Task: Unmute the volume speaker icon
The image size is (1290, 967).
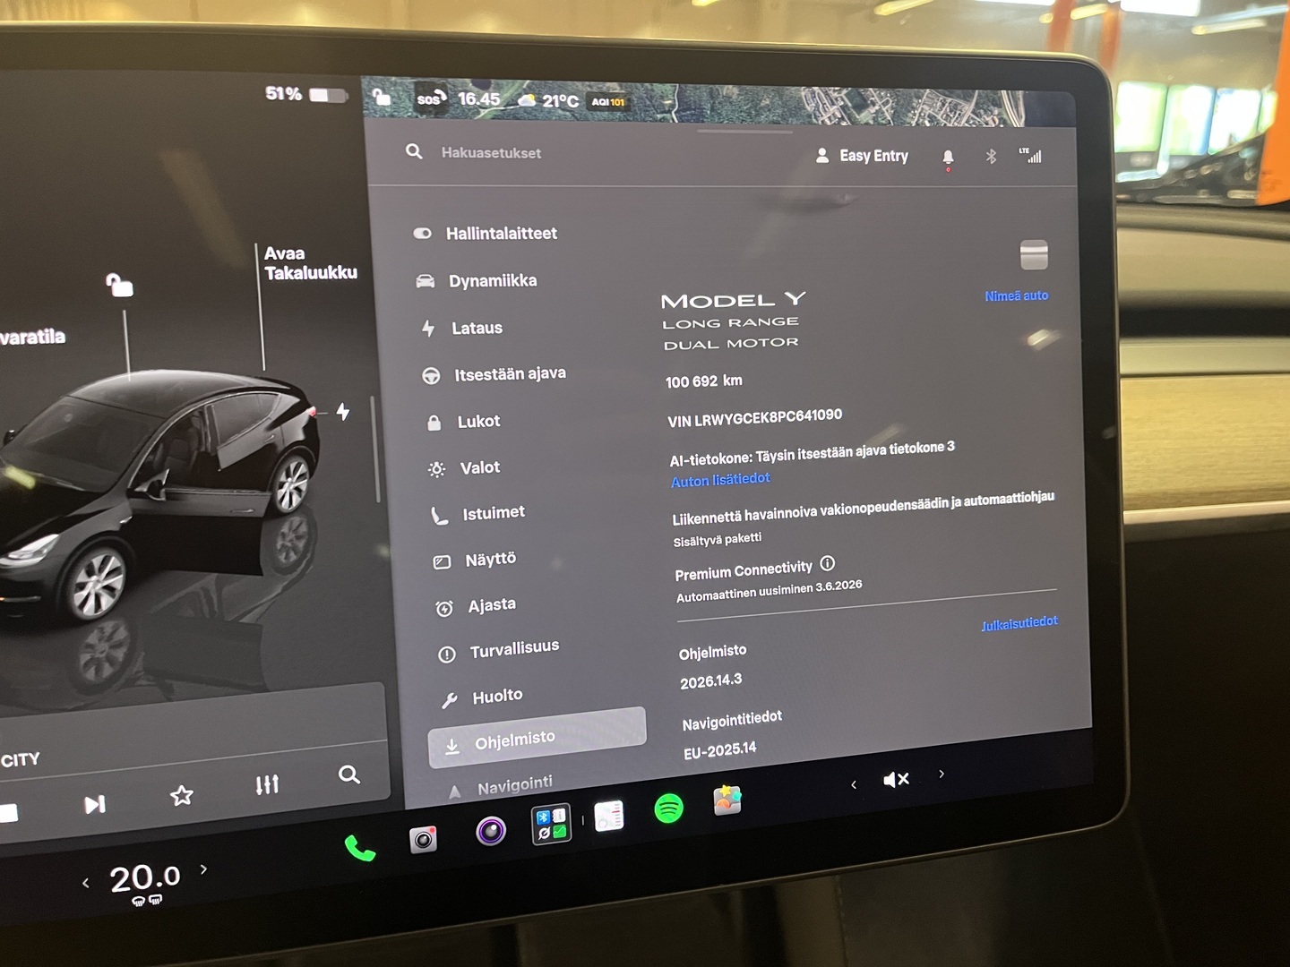Action: tap(896, 780)
